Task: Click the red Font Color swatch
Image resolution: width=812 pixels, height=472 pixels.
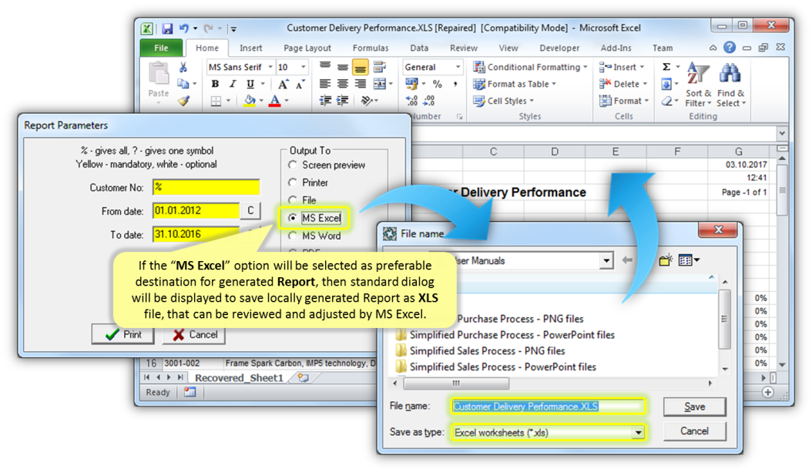Action: click(275, 100)
